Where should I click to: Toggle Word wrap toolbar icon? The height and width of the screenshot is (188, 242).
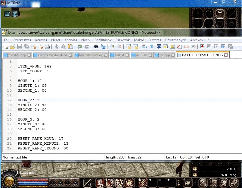pos(144,46)
